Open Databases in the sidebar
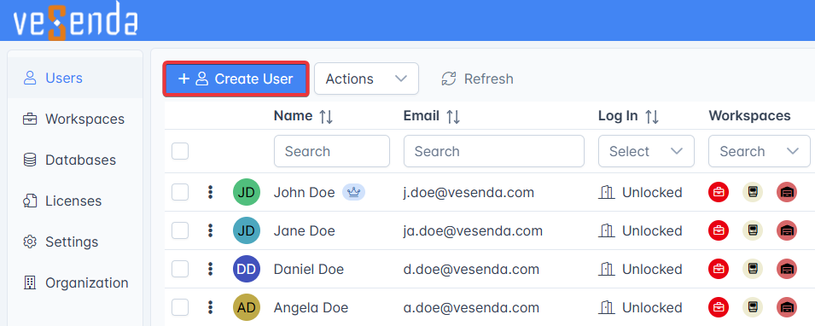The width and height of the screenshot is (815, 326). pyautogui.click(x=75, y=160)
